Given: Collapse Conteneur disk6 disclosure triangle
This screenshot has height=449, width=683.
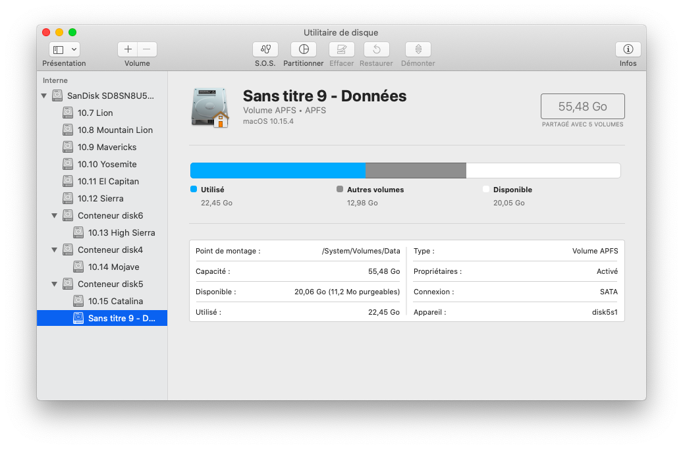Looking at the screenshot, I should (x=55, y=215).
